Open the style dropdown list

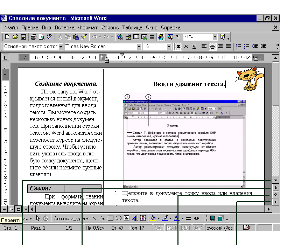point(61,47)
